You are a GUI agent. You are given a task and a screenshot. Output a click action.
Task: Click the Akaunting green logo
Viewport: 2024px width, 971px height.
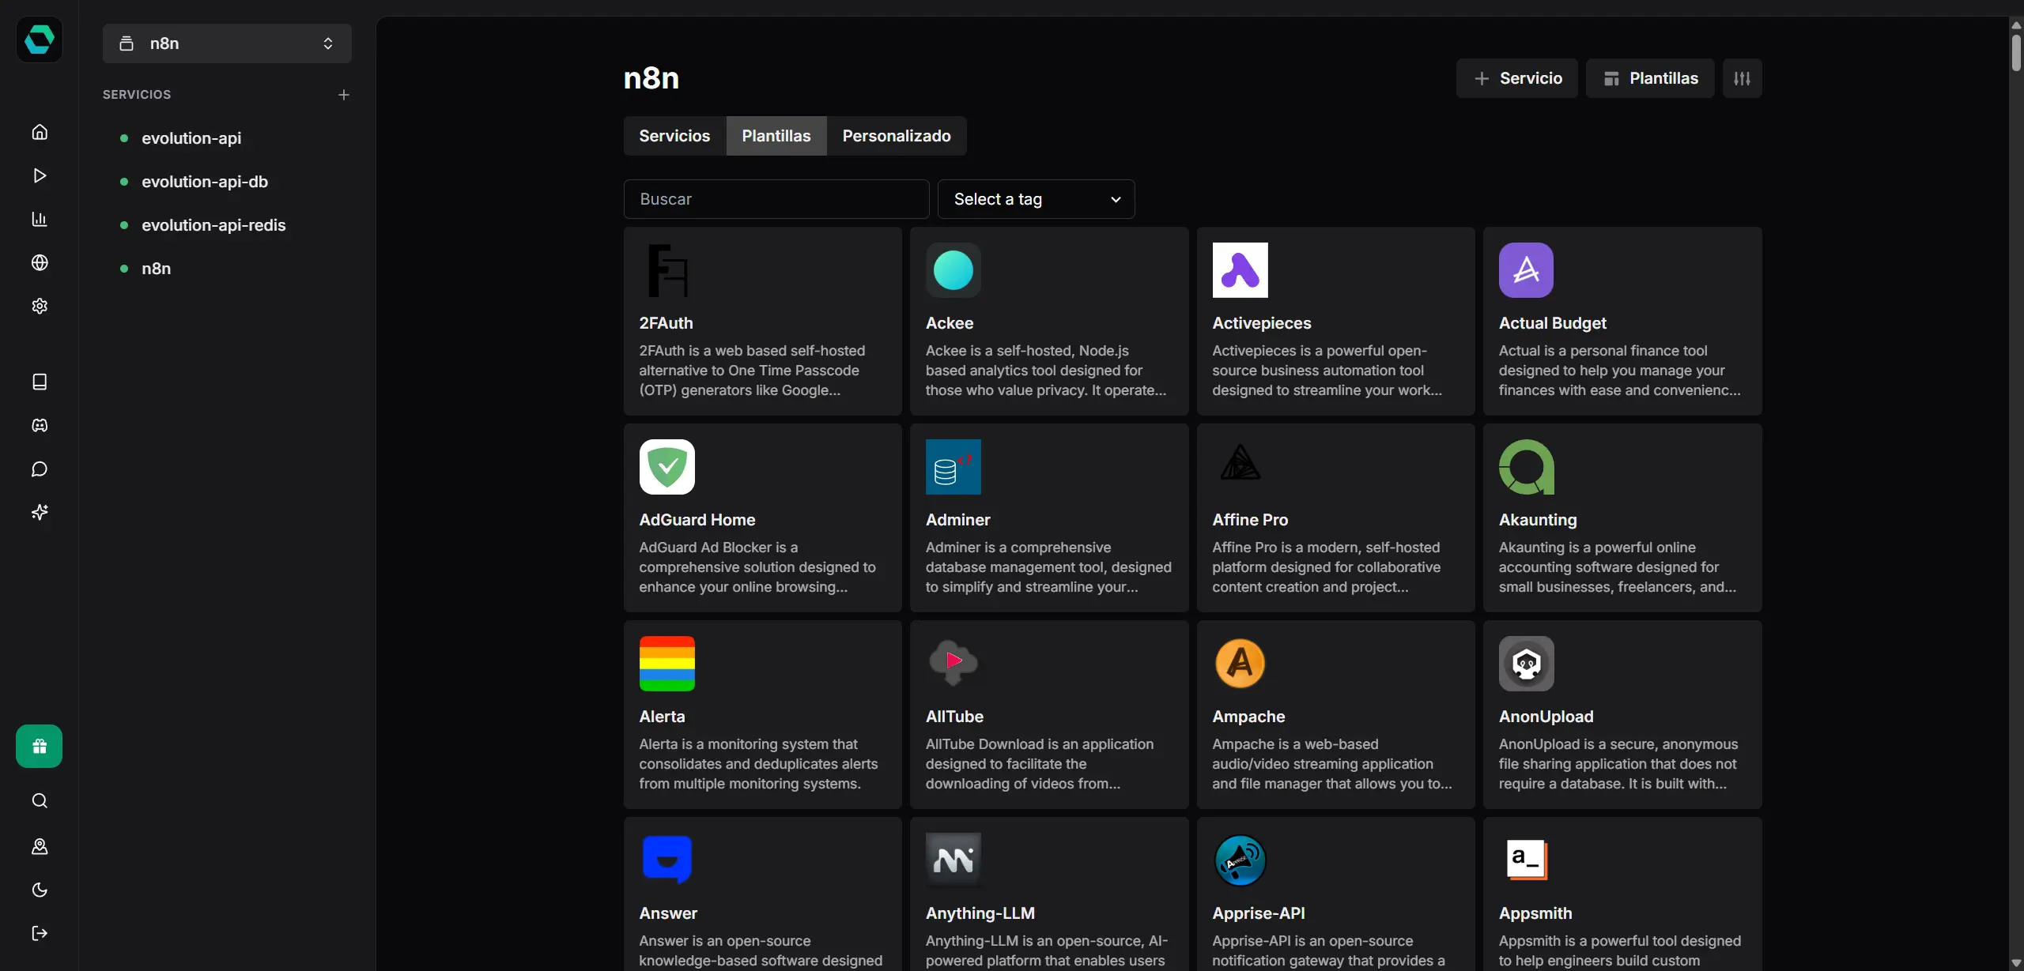click(x=1527, y=467)
